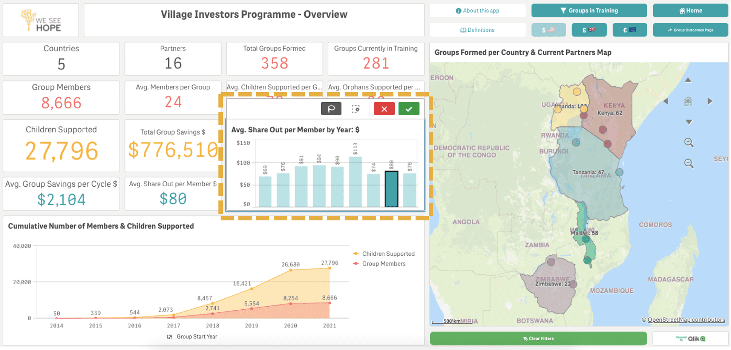Switch currency to US dollars
The height and width of the screenshot is (350, 731).
[548, 30]
